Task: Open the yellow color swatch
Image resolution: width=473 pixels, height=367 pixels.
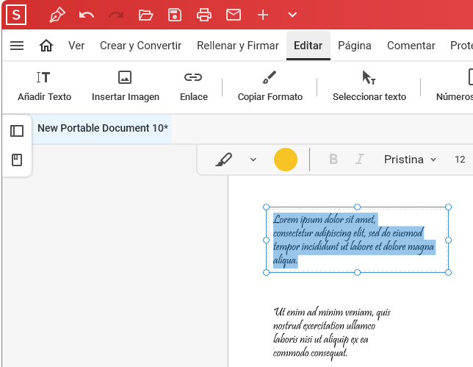Action: point(286,160)
